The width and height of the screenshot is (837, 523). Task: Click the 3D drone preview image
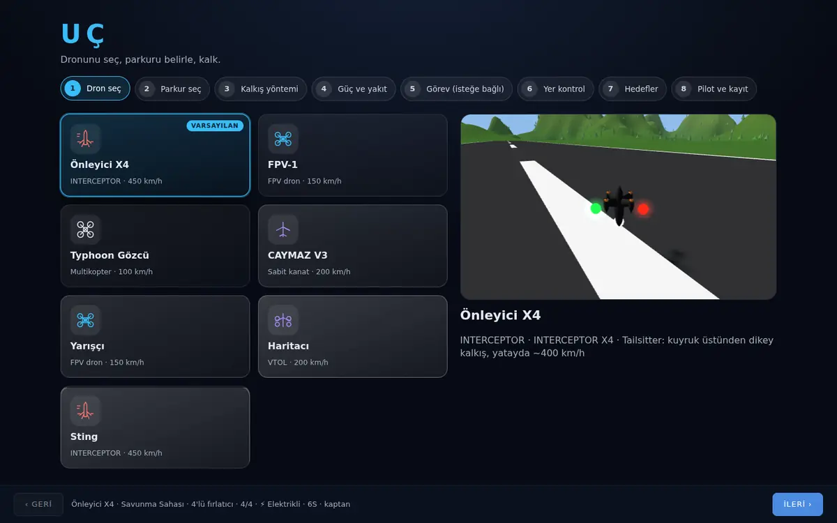tap(618, 207)
